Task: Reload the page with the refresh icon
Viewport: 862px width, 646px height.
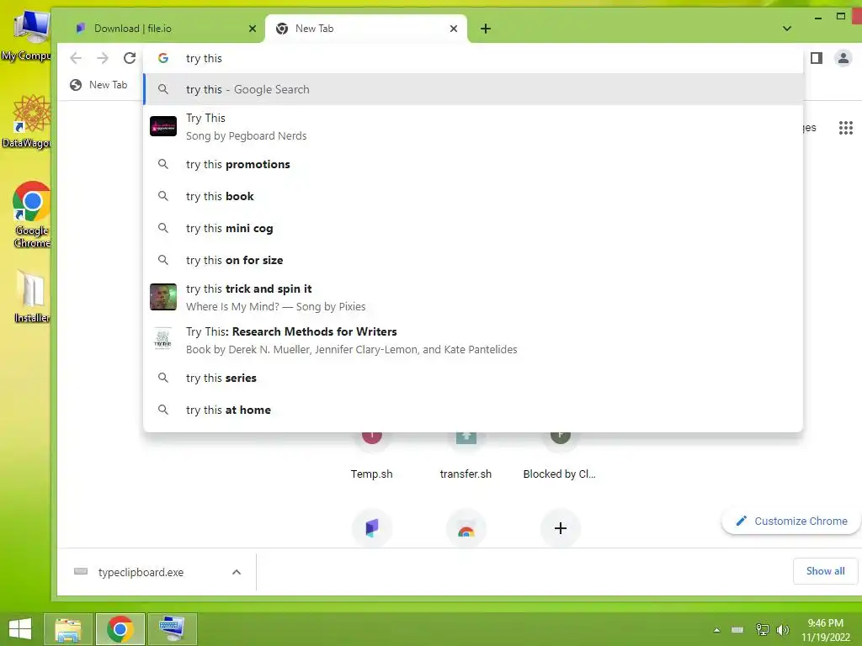Action: pos(129,58)
